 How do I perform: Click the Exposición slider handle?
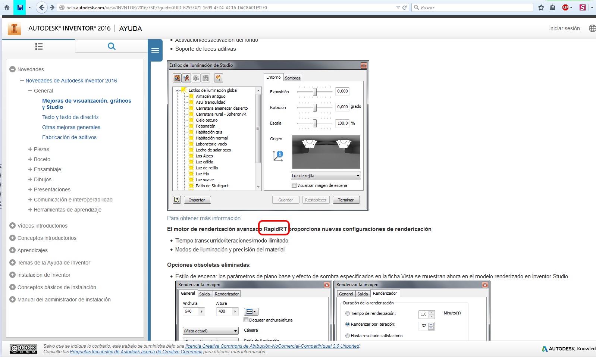click(315, 92)
